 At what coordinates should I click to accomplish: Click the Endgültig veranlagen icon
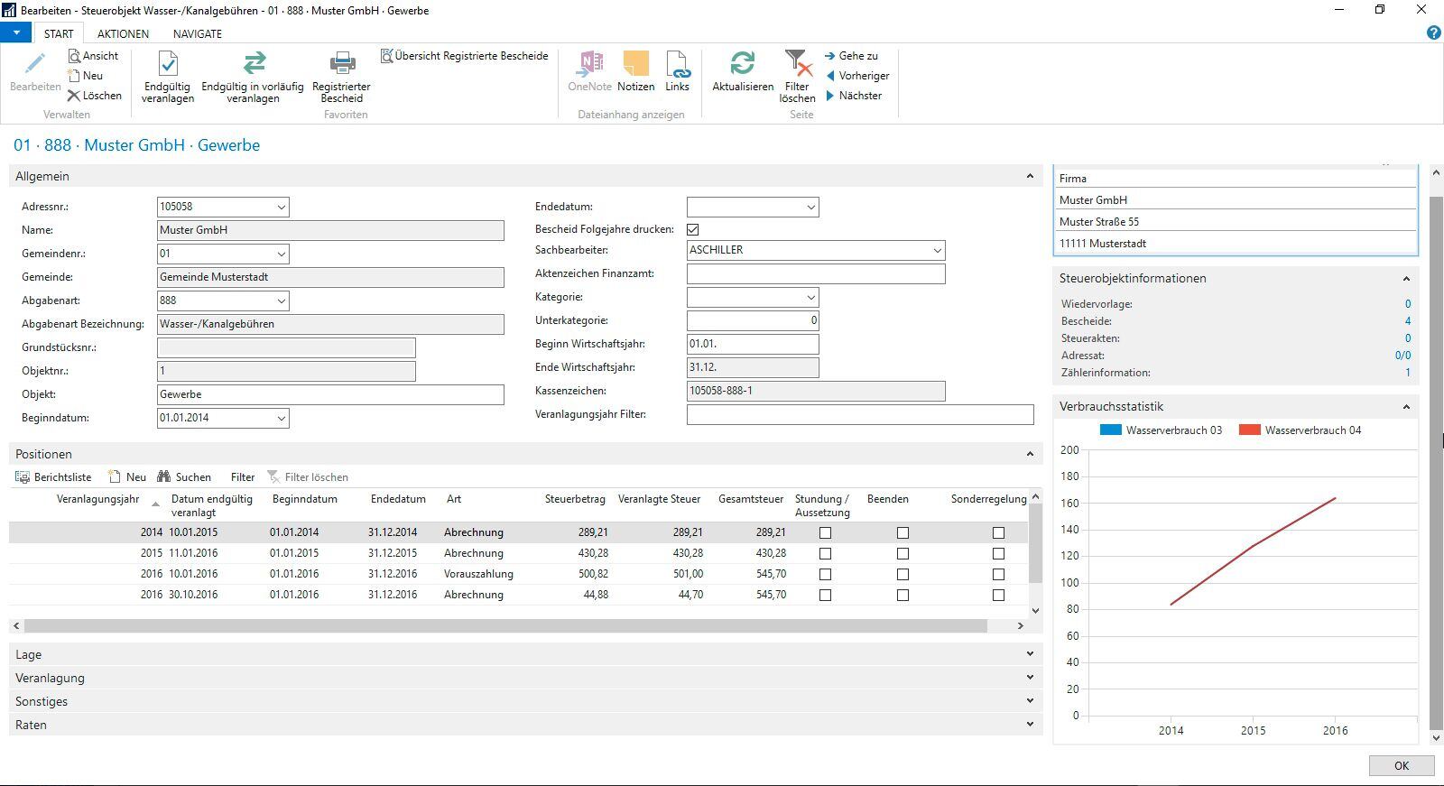[168, 64]
